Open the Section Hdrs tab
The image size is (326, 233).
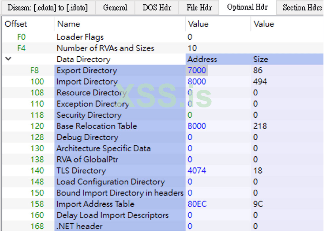(x=302, y=7)
